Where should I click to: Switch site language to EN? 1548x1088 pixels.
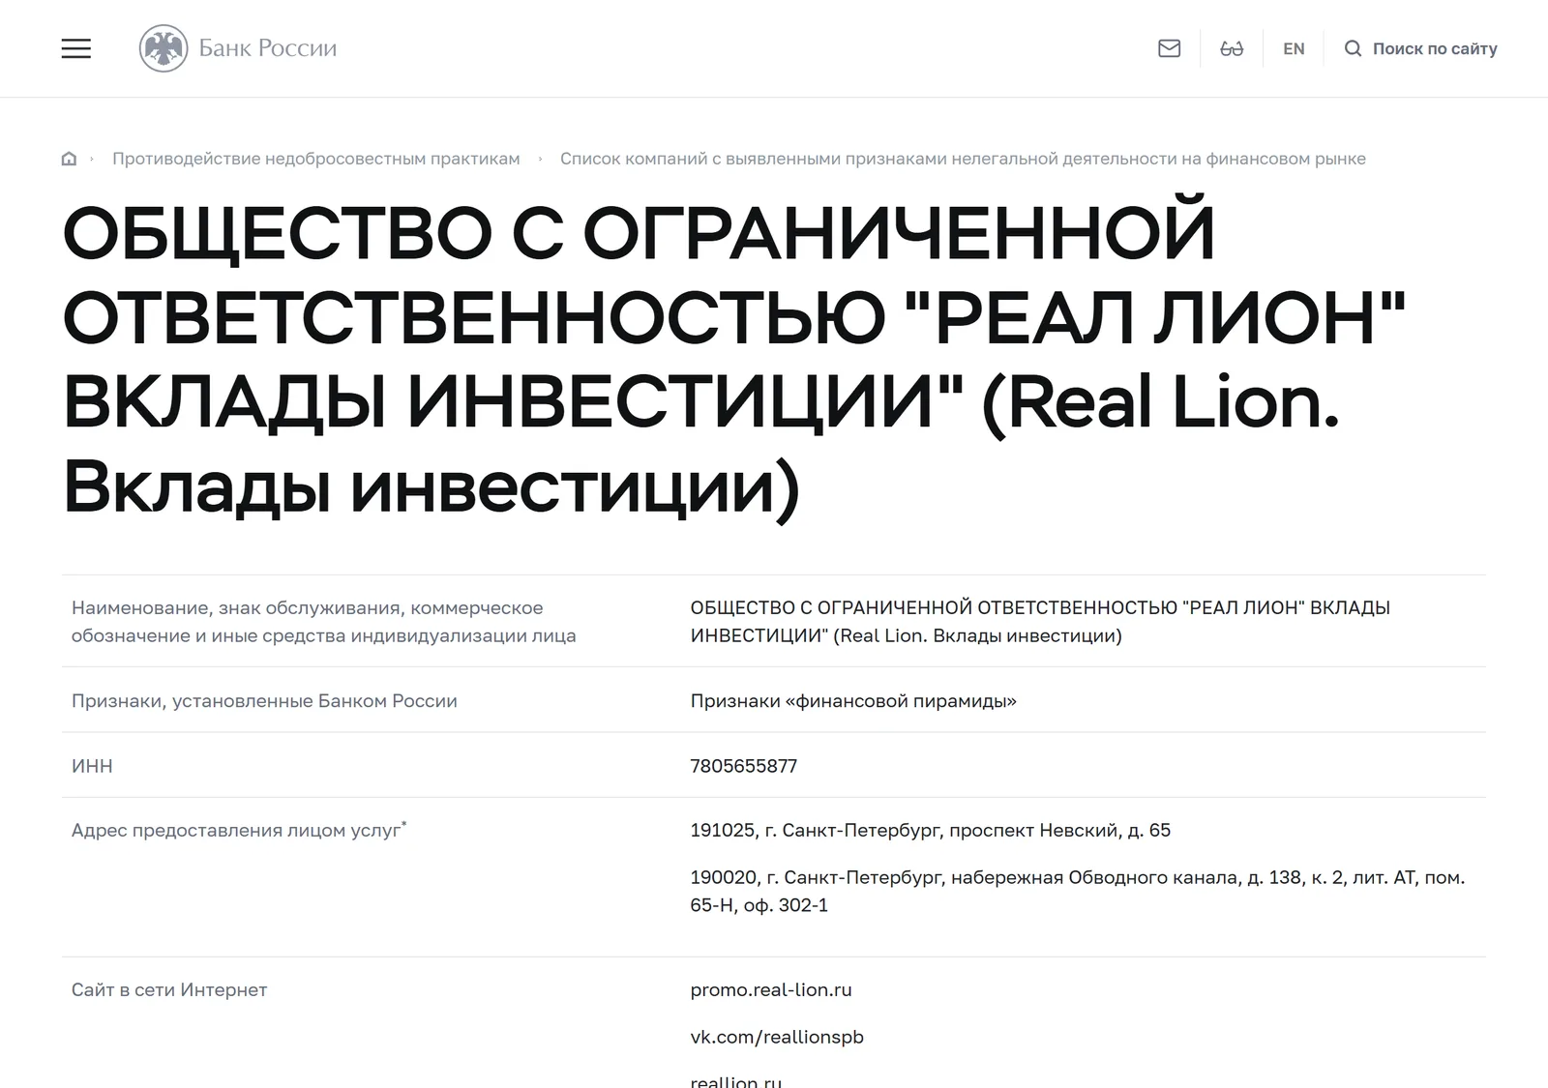coord(1294,48)
